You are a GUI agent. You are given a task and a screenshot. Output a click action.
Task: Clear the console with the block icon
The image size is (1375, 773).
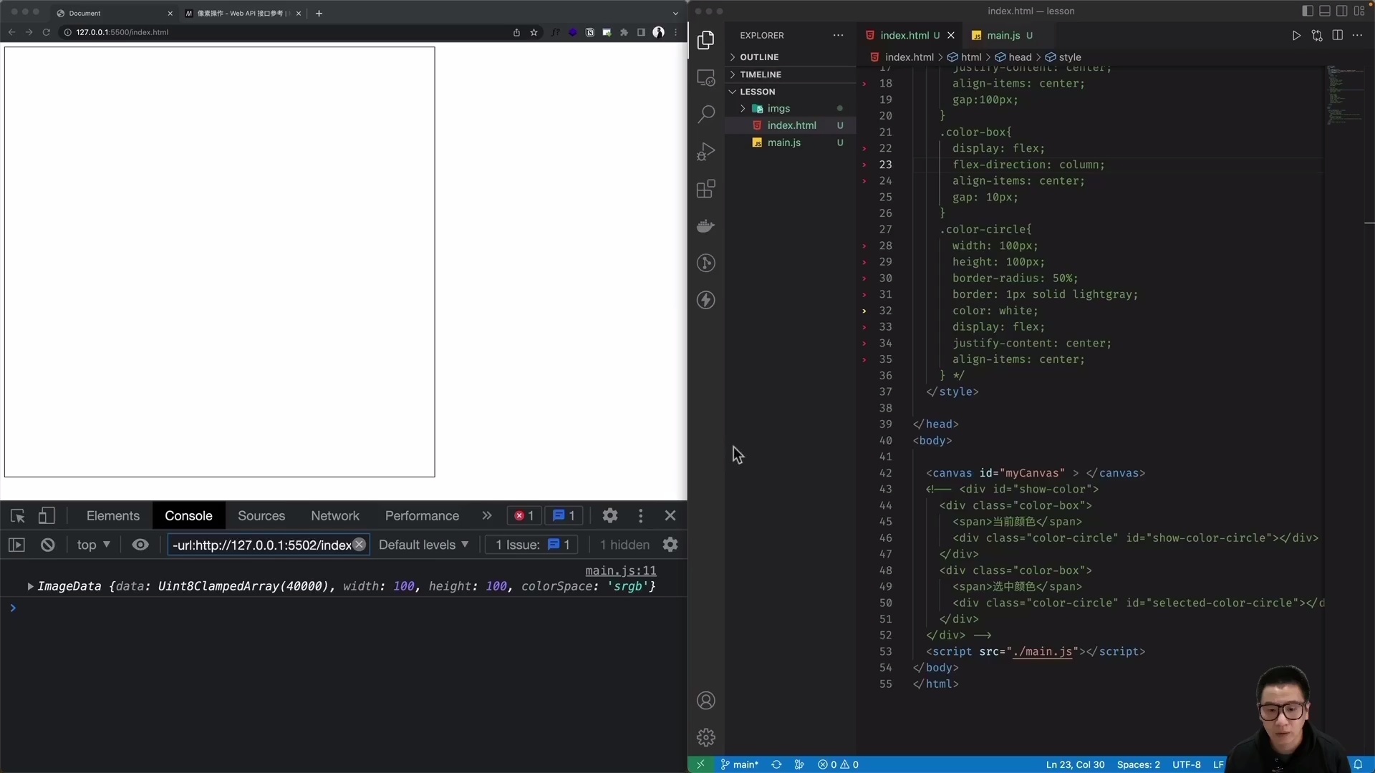[47, 545]
